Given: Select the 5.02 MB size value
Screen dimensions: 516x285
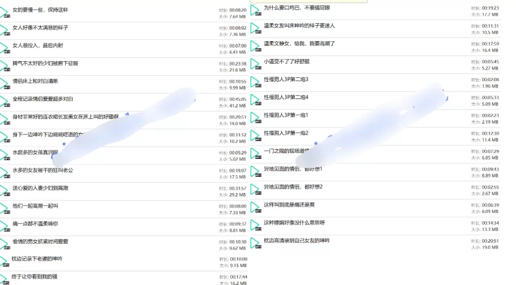Looking at the screenshot, I should [x=237, y=160].
